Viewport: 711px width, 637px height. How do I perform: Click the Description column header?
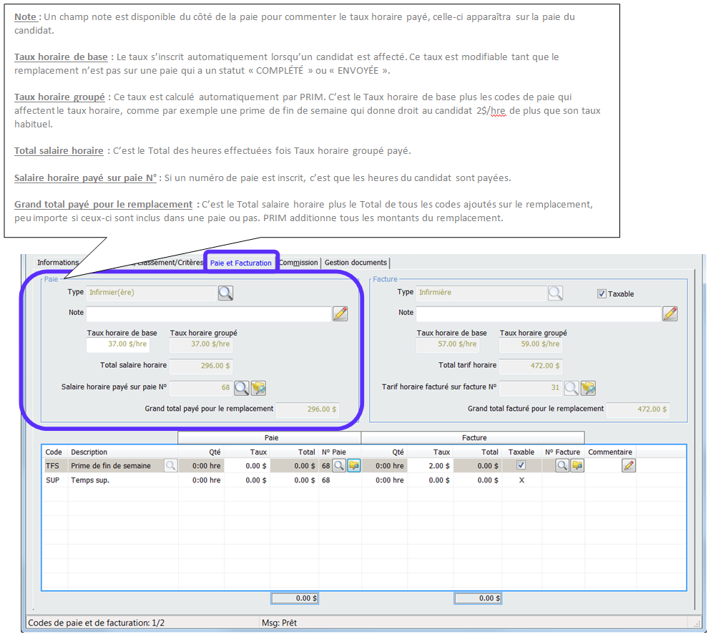(x=89, y=452)
